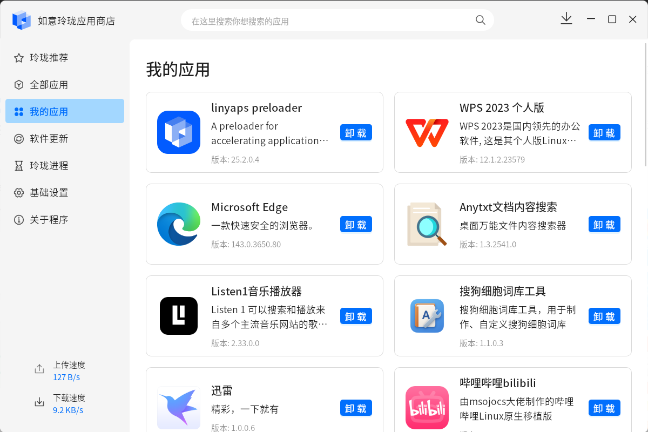Click the refresh icon beside 软件更新
The height and width of the screenshot is (432, 648).
[x=19, y=139]
